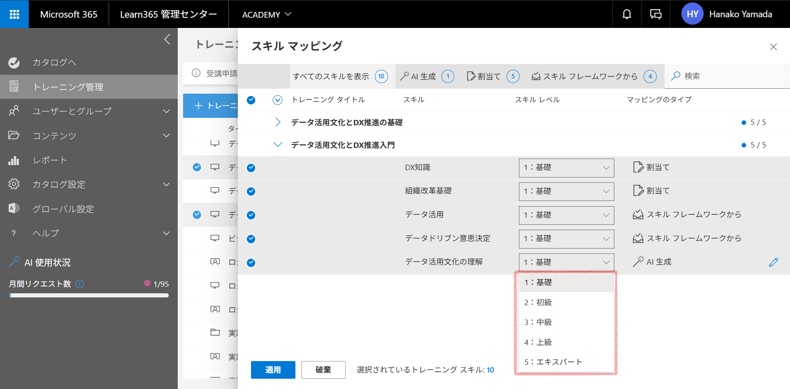Viewport: 790px width, 389px height.
Task: Switch to AI 生成 filter tab
Action: [428, 76]
